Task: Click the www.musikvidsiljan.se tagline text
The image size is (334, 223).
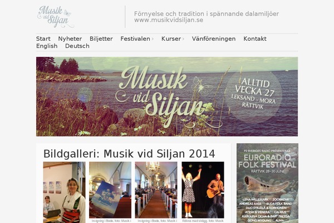Action: pos(169,20)
